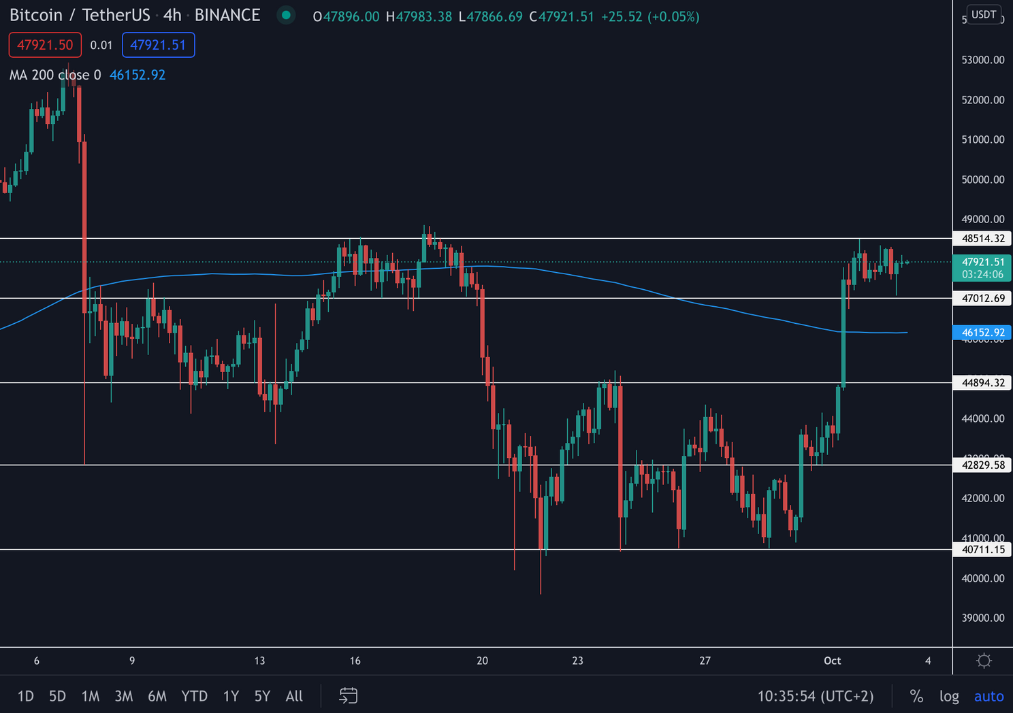Toggle percent scale mode
This screenshot has height=713, width=1013.
point(916,696)
